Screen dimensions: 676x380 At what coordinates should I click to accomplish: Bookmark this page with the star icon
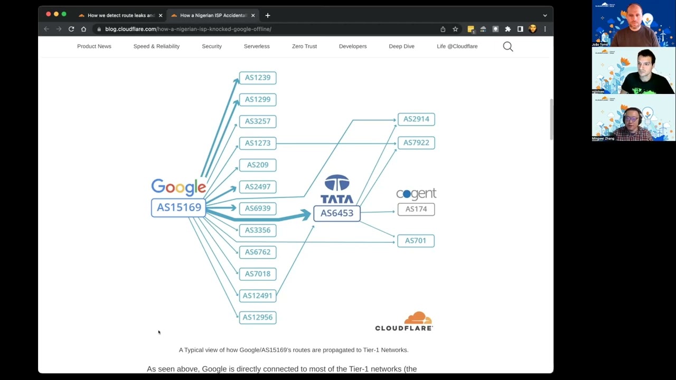[x=455, y=29]
